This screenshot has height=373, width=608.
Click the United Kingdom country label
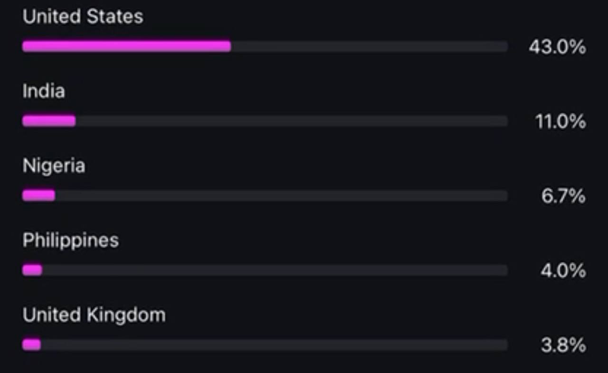94,315
